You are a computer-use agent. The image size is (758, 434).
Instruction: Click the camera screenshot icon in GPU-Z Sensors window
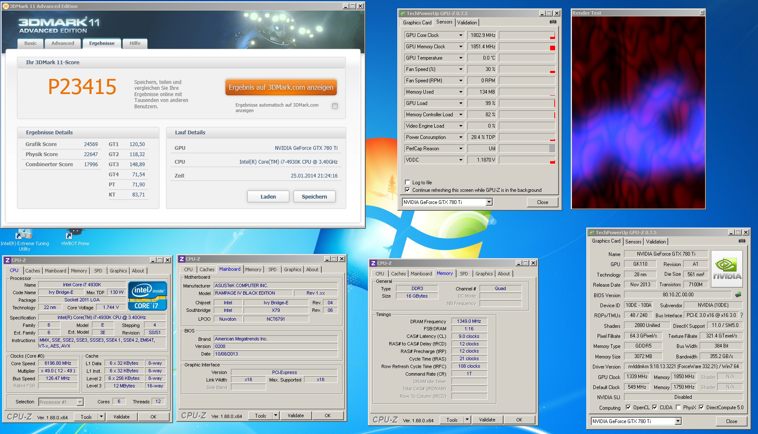pos(553,22)
